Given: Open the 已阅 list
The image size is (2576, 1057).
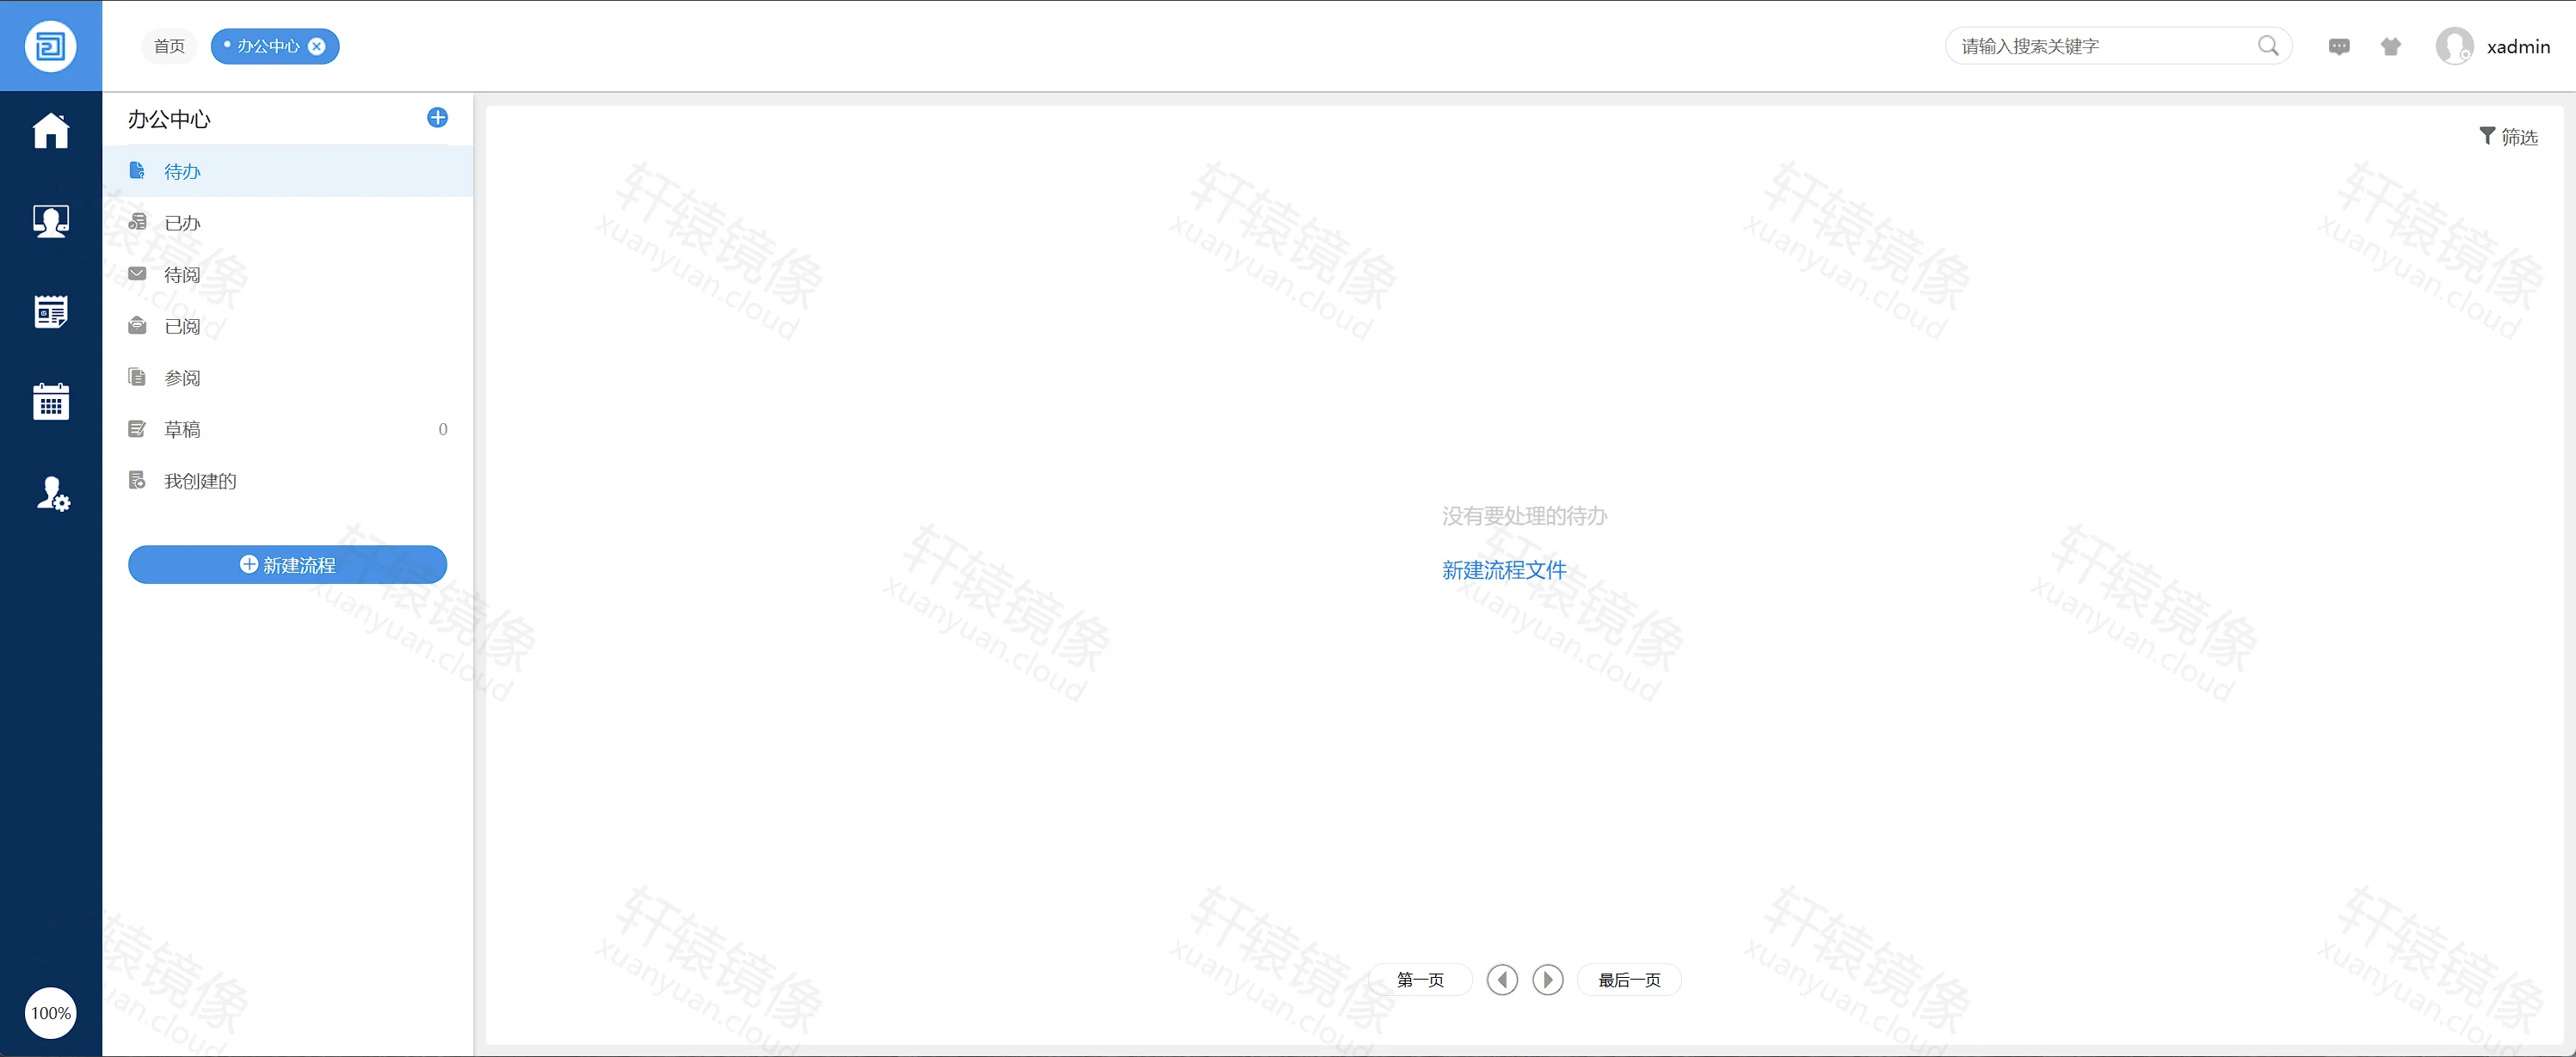Looking at the screenshot, I should 288,326.
